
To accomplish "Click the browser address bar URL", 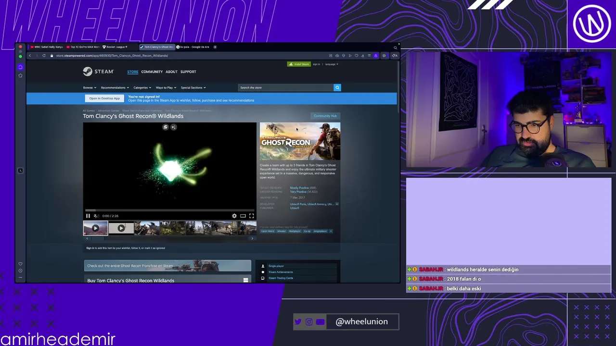I will point(112,55).
